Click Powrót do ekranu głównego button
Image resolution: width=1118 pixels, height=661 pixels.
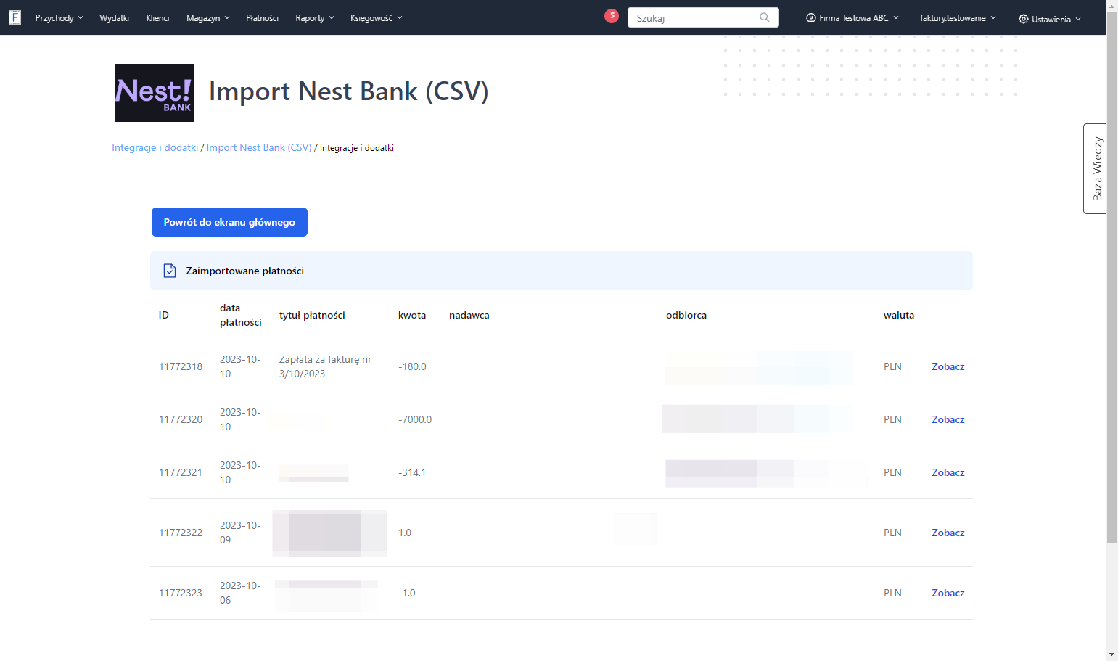click(229, 222)
